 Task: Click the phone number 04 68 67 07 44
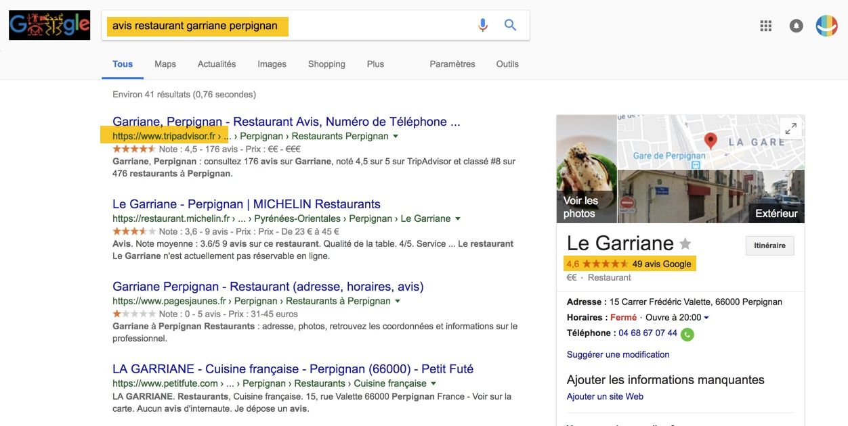coord(648,333)
